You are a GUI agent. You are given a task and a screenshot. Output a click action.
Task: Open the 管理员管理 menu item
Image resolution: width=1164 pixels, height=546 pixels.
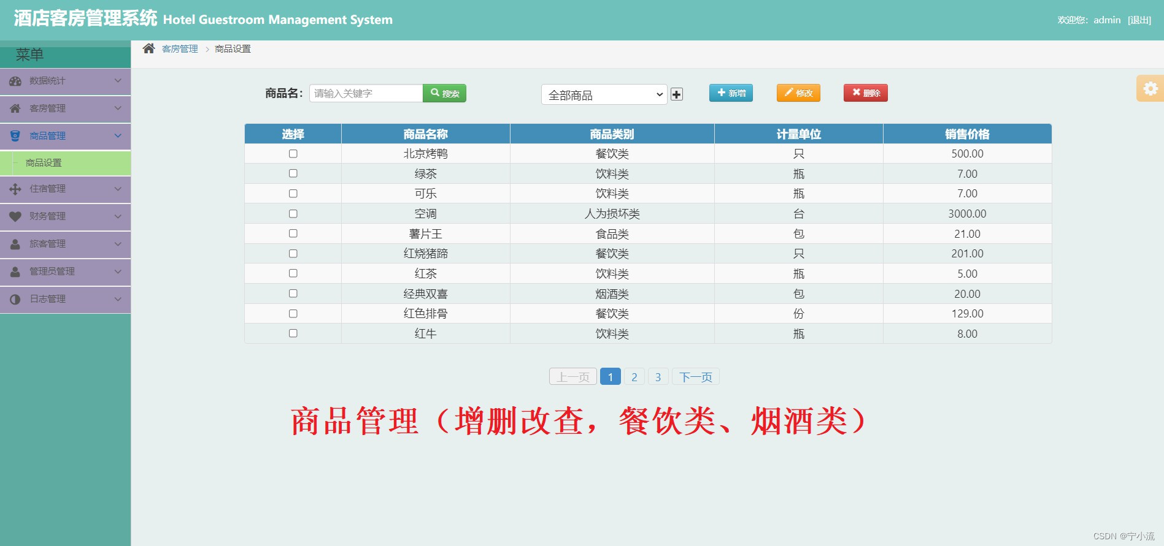point(65,272)
